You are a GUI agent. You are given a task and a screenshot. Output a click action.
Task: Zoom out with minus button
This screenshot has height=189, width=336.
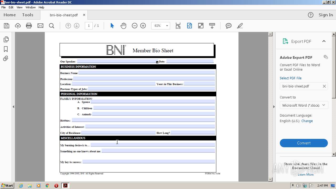pos(135,26)
